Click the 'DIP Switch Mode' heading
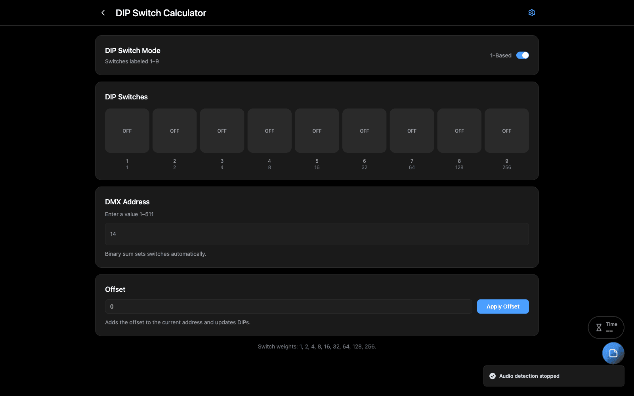634x396 pixels. (133, 51)
